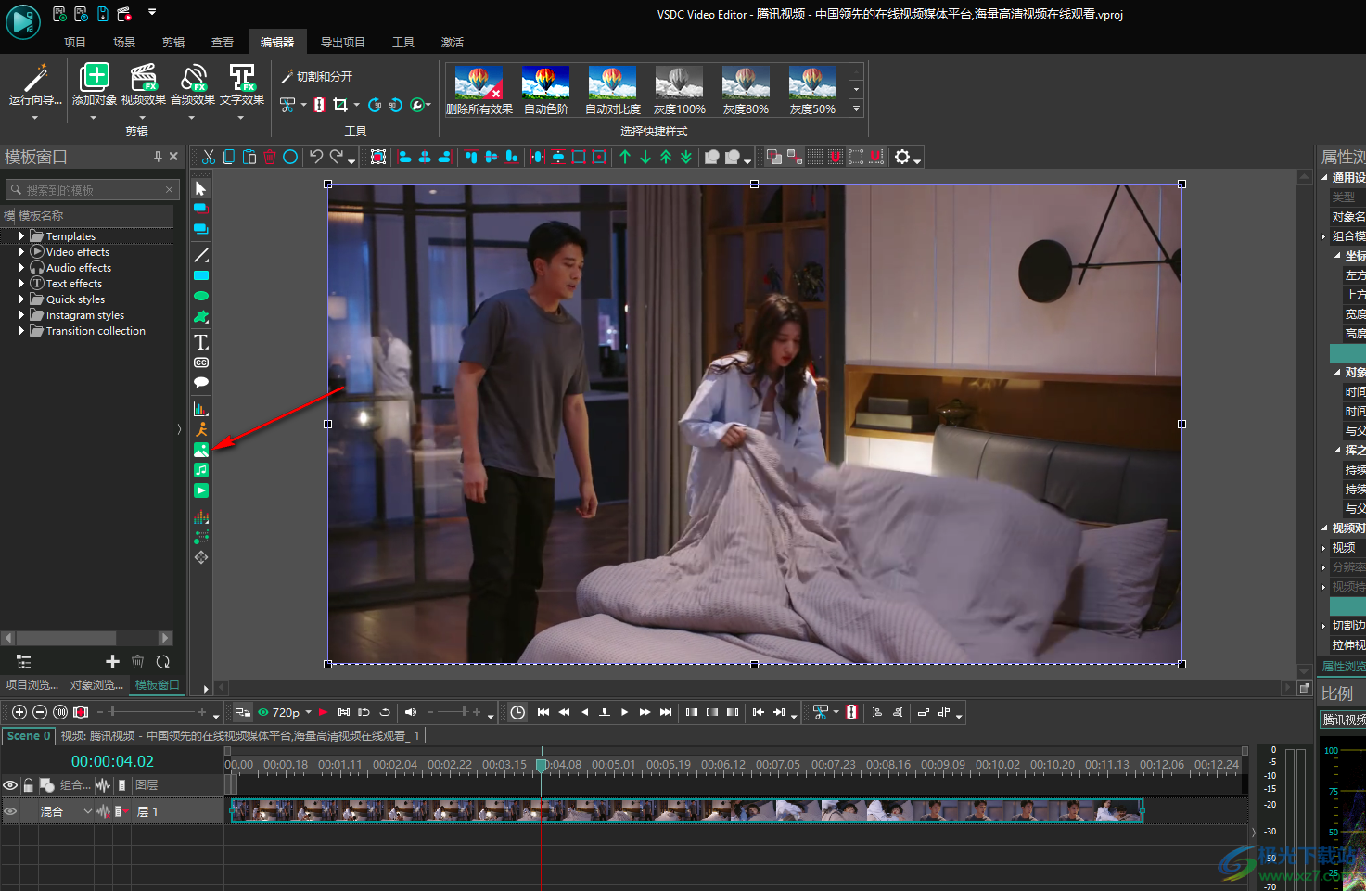Image resolution: width=1366 pixels, height=891 pixels.
Task: Pin the Template window panel
Action: pyautogui.click(x=158, y=157)
